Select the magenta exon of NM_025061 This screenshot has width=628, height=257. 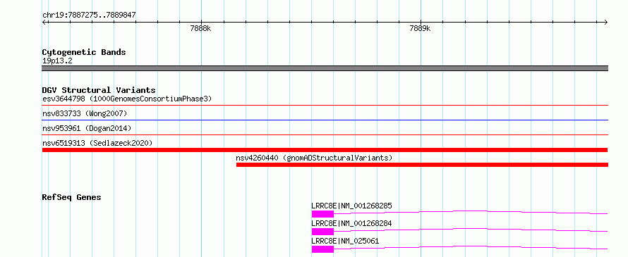click(322, 249)
